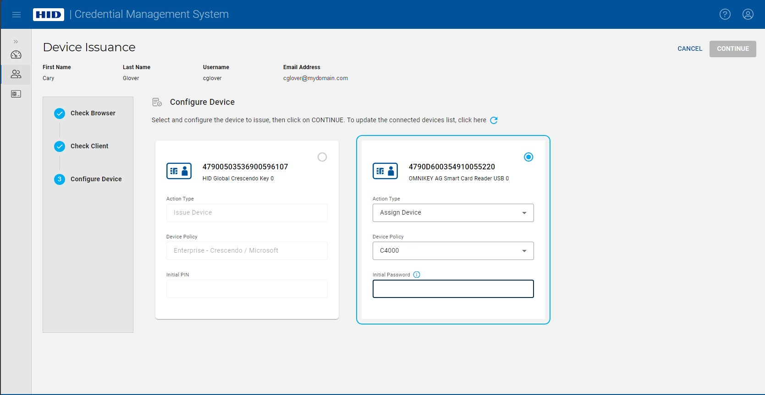Open the C4000 device policy dropdown
Image resolution: width=765 pixels, height=395 pixels.
[x=453, y=251]
